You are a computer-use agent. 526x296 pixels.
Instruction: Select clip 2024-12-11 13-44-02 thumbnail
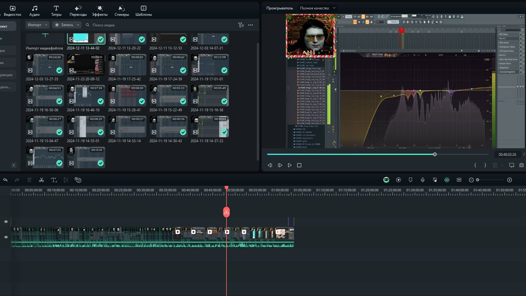click(x=86, y=39)
